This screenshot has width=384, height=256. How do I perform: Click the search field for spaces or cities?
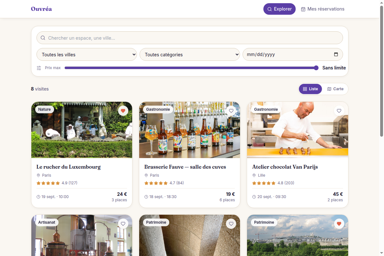(190, 38)
